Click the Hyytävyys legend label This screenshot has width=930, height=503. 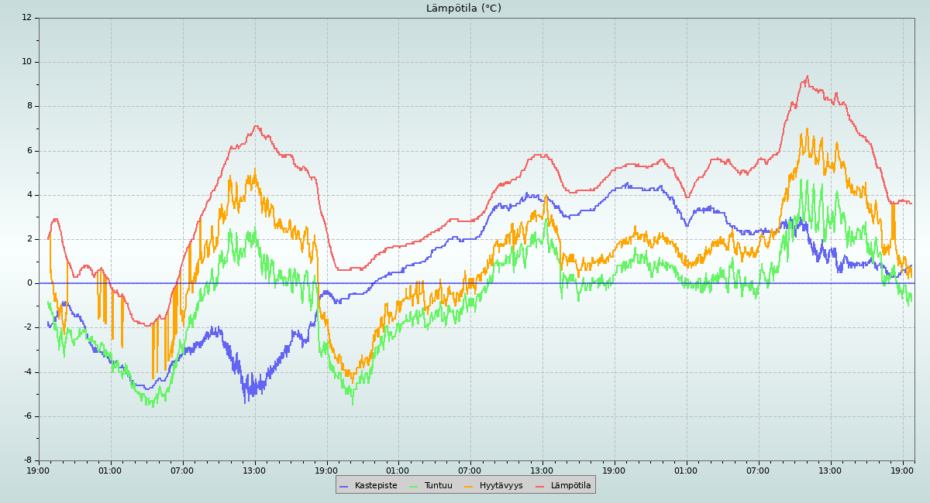(x=501, y=485)
